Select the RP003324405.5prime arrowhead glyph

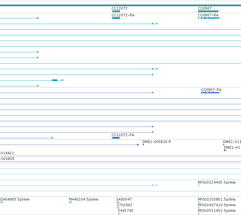tap(199, 185)
